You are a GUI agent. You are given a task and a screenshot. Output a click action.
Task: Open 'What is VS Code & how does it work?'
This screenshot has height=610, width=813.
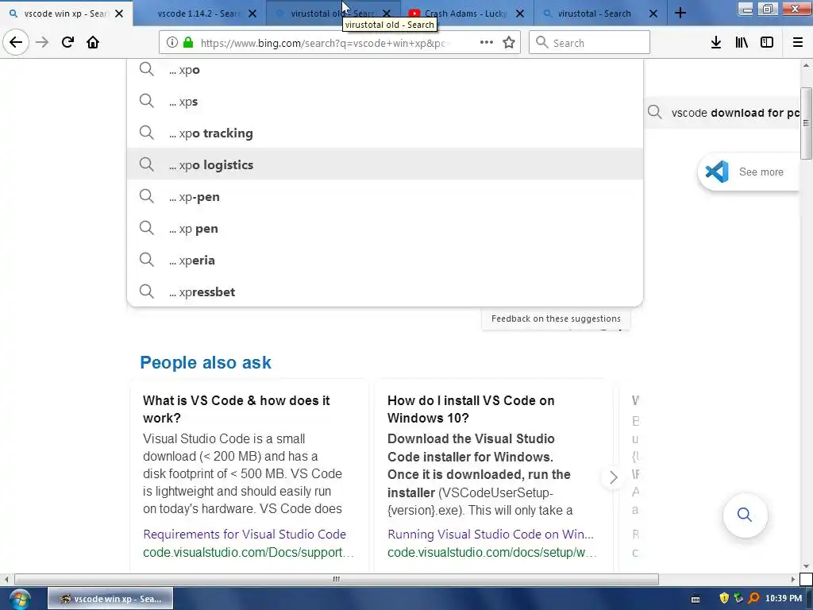point(236,409)
